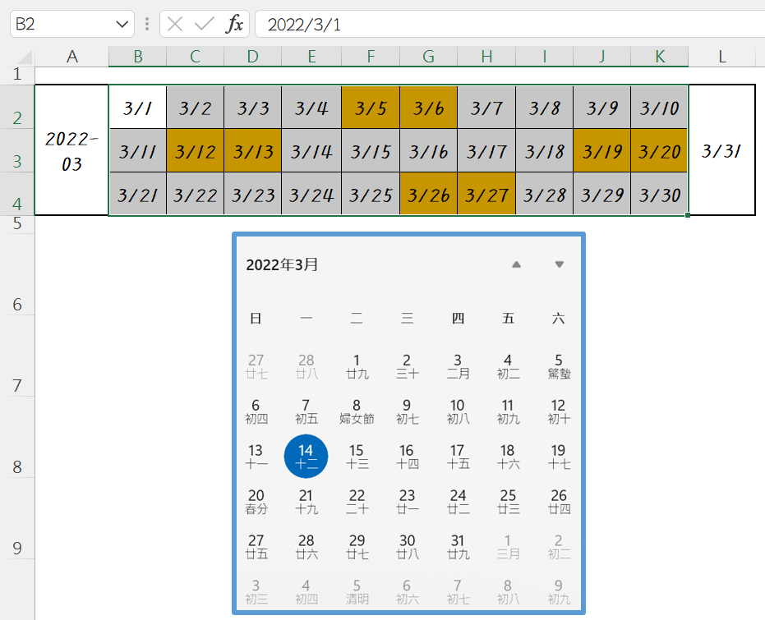Expand the Name Box dropdown

click(122, 24)
